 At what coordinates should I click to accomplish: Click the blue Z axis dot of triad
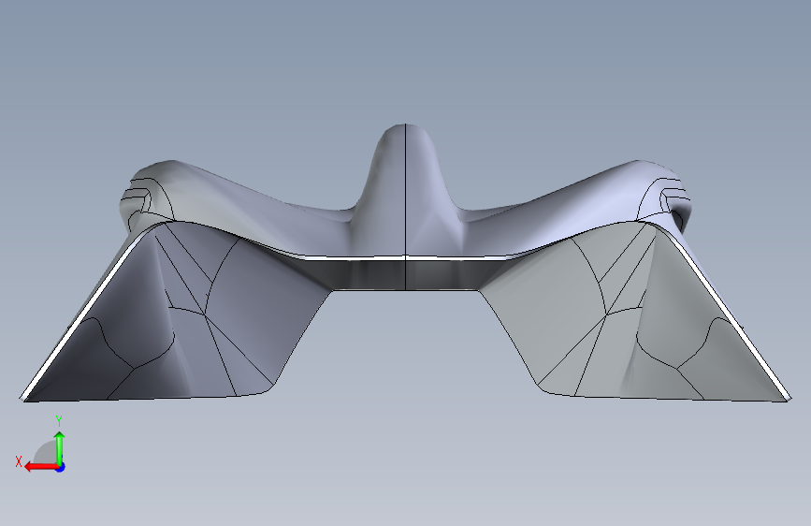(61, 467)
